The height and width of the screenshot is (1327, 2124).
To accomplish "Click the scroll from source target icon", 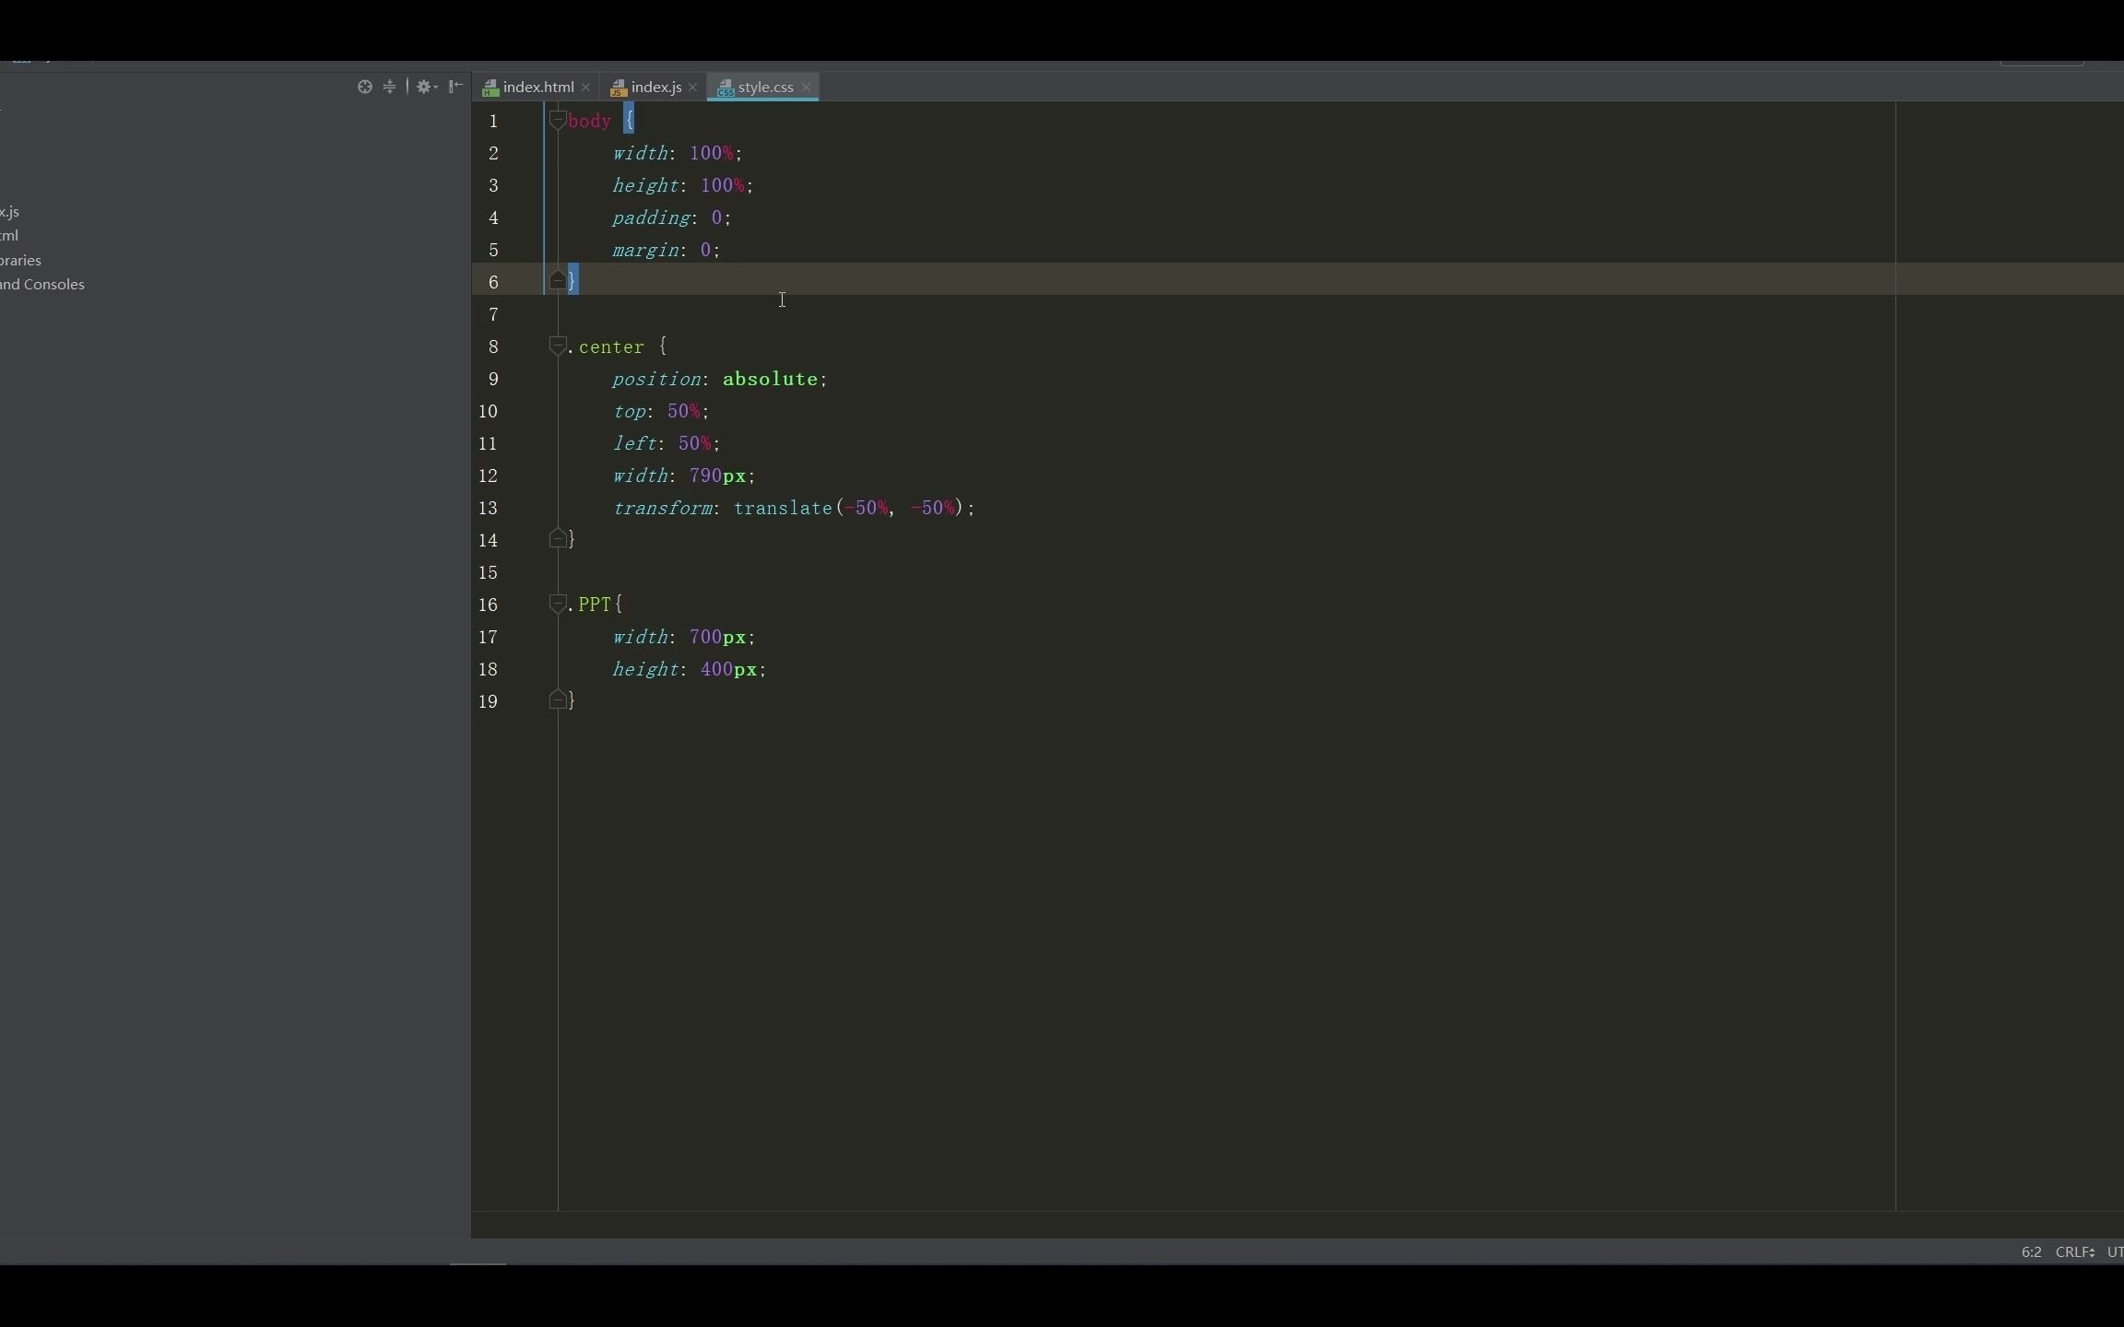I will tap(364, 87).
